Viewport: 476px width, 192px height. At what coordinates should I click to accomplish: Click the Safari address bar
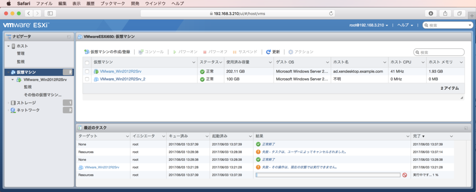(x=238, y=13)
